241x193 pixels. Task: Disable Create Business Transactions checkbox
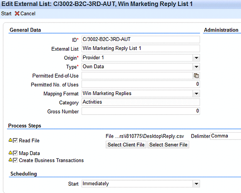[x=15, y=160]
